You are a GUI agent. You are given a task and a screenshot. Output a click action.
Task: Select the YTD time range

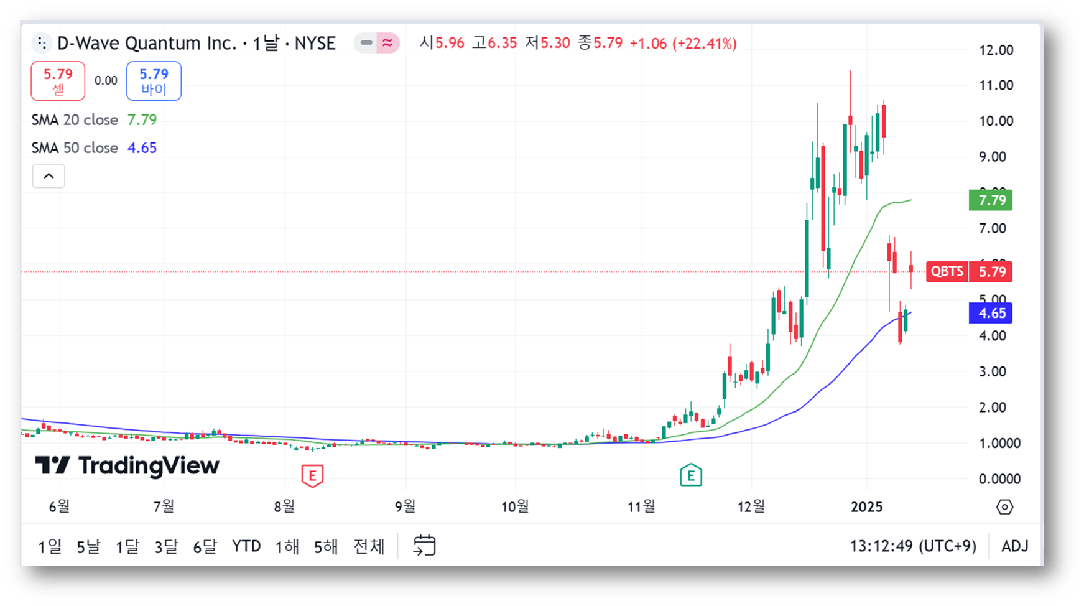pyautogui.click(x=246, y=547)
